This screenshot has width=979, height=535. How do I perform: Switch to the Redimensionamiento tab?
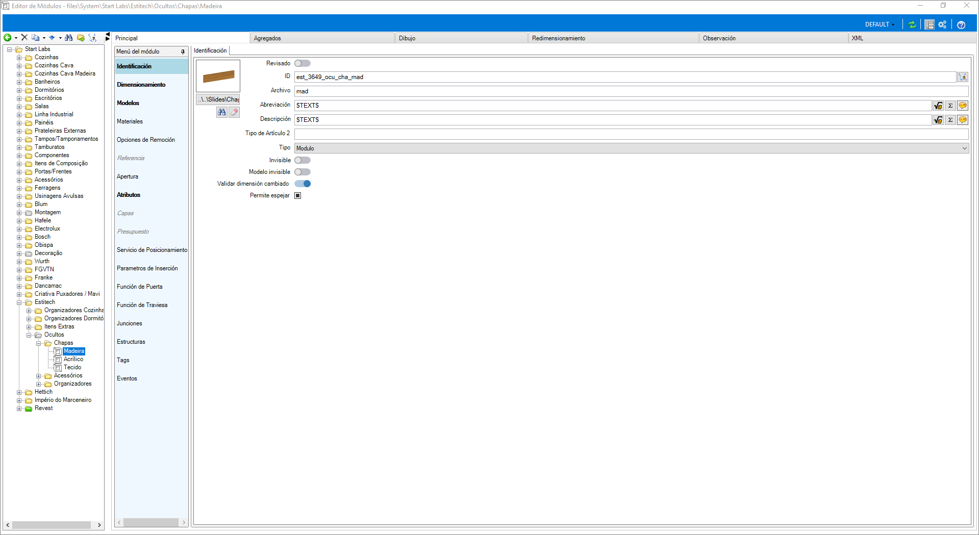tap(613, 38)
